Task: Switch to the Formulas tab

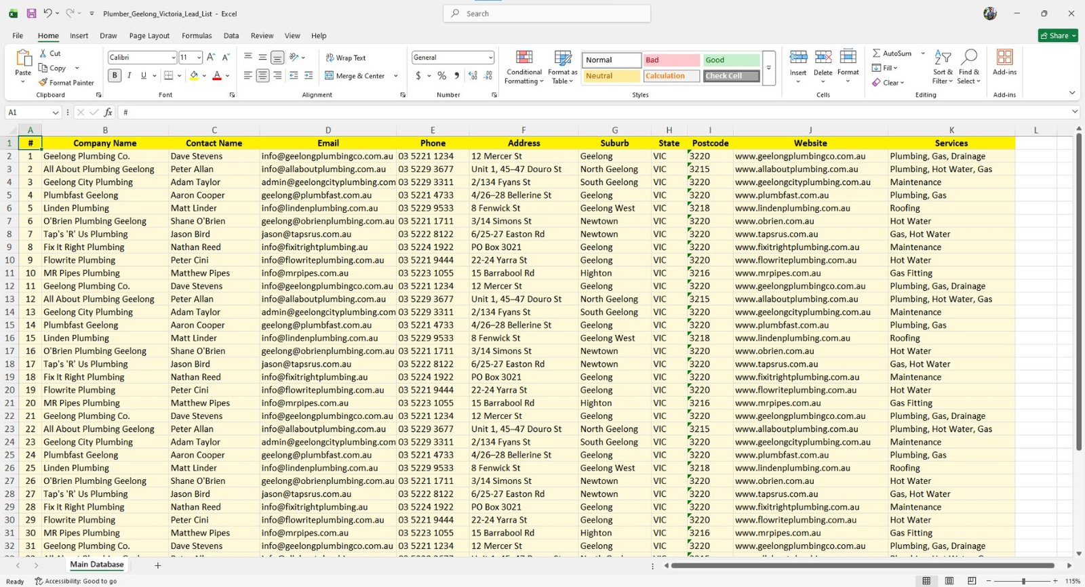Action: [x=197, y=35]
